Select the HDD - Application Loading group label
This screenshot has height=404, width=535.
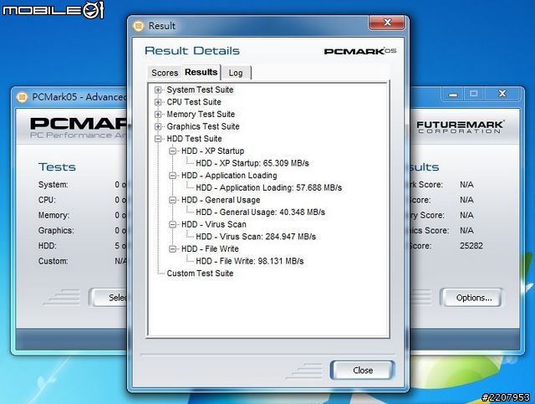pyautogui.click(x=229, y=176)
